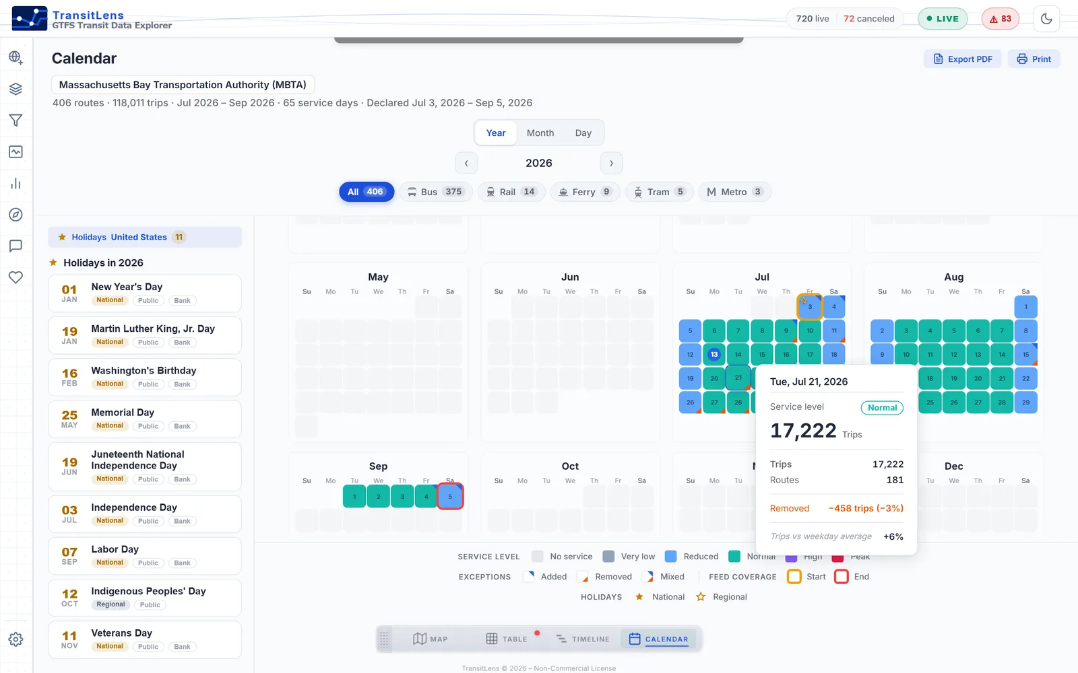The width and height of the screenshot is (1078, 673).
Task: Click the feed coverage Start legend swatch
Action: tap(794, 577)
